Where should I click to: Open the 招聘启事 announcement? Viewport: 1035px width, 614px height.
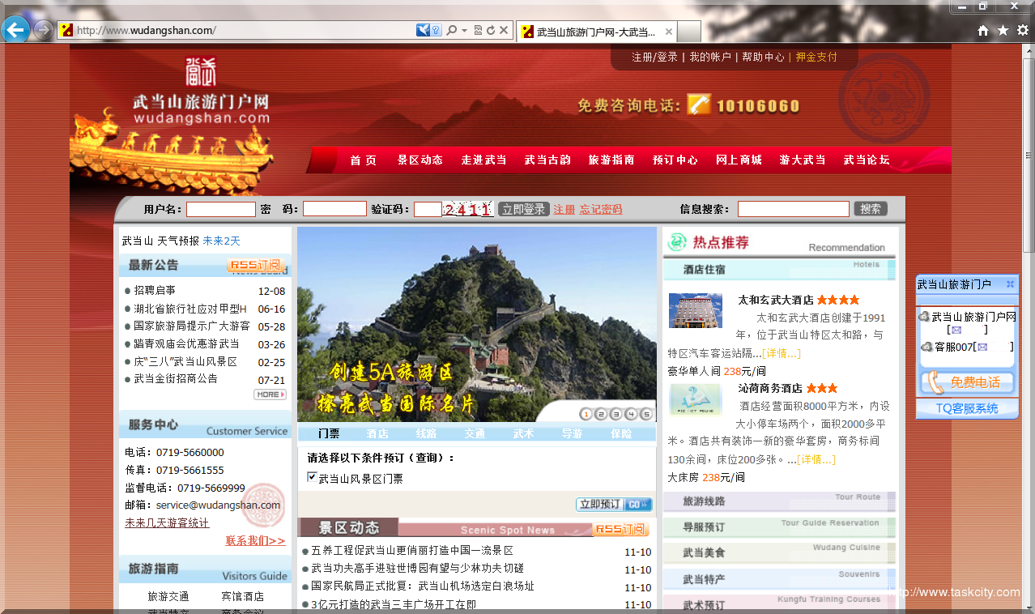[155, 291]
